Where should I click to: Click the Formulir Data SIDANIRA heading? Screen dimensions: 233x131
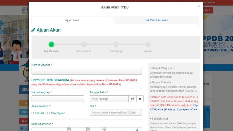[x=50, y=80]
